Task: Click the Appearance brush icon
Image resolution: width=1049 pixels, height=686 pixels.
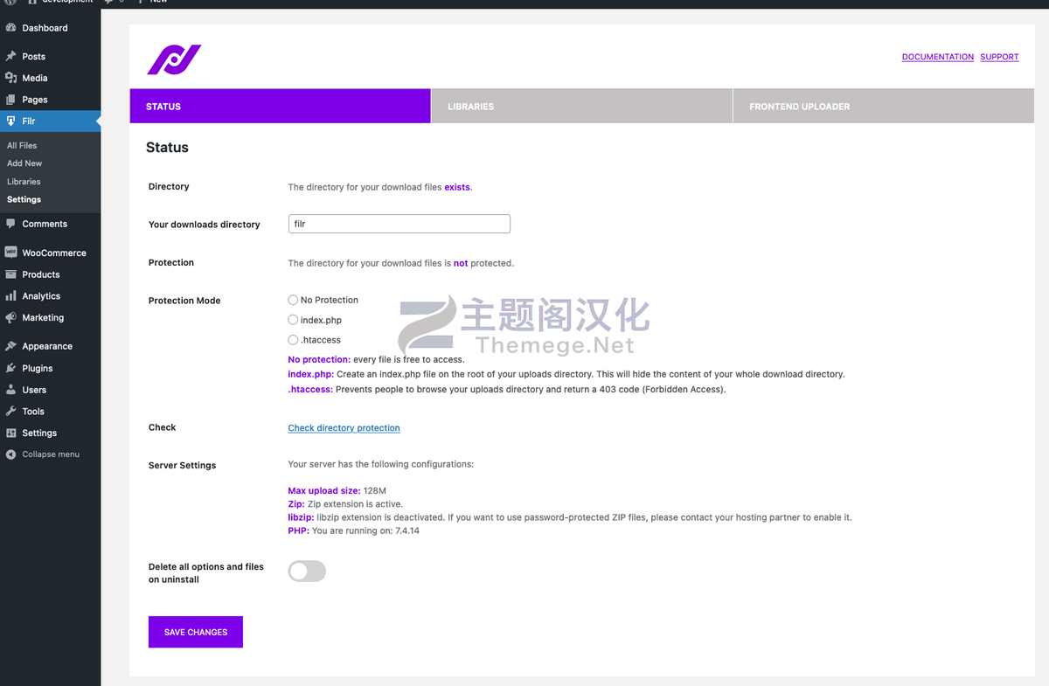Action: [10, 346]
